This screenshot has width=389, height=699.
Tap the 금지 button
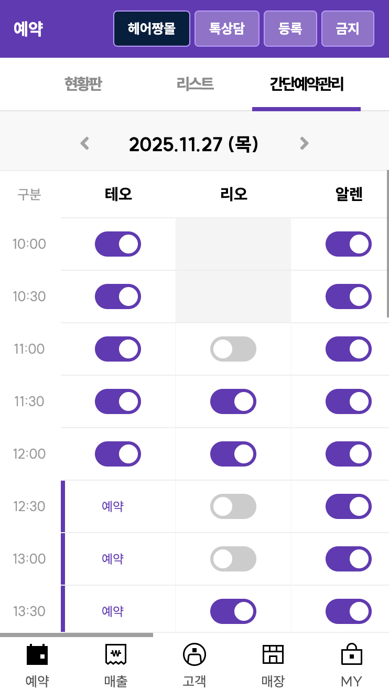click(348, 28)
